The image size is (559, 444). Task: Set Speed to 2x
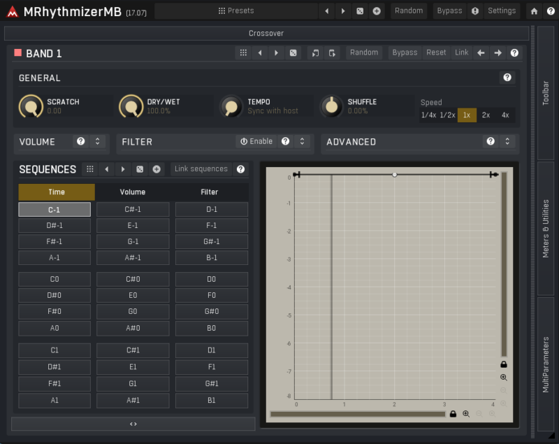tap(486, 115)
